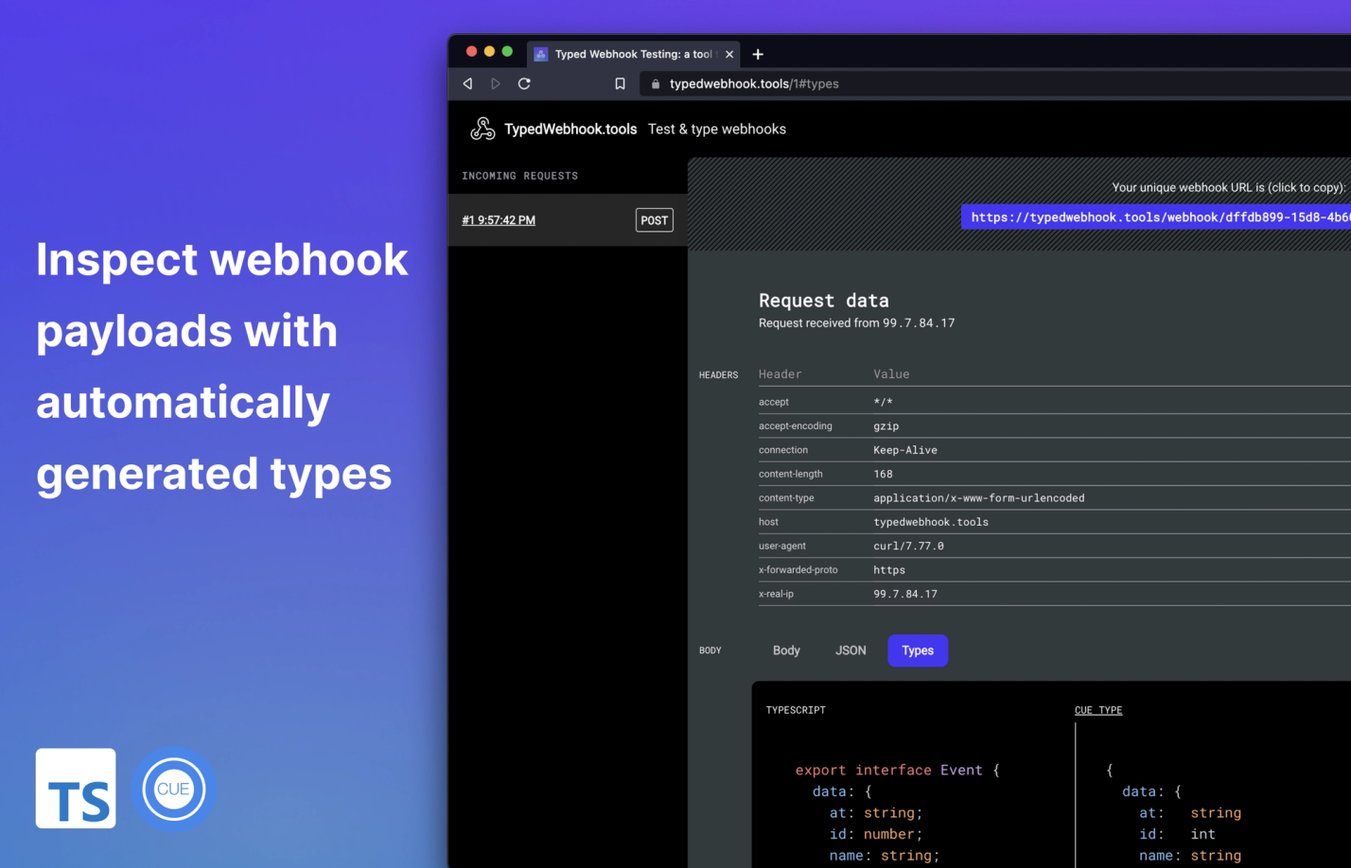Click the TypeScript logo badge

pos(76,788)
